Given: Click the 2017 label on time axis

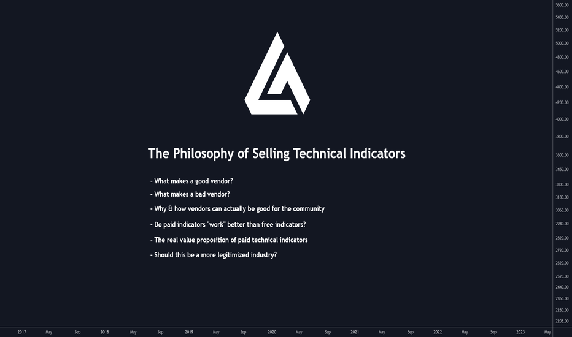Looking at the screenshot, I should [21, 332].
